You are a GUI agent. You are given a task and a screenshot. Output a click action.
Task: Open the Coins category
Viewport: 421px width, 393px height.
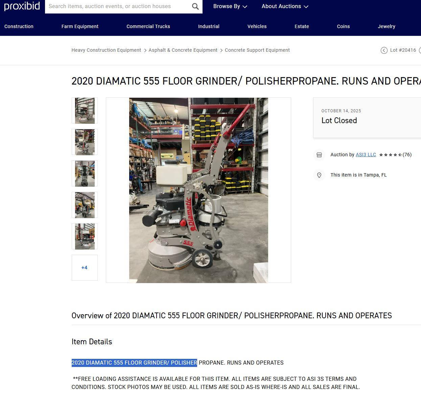(x=343, y=26)
